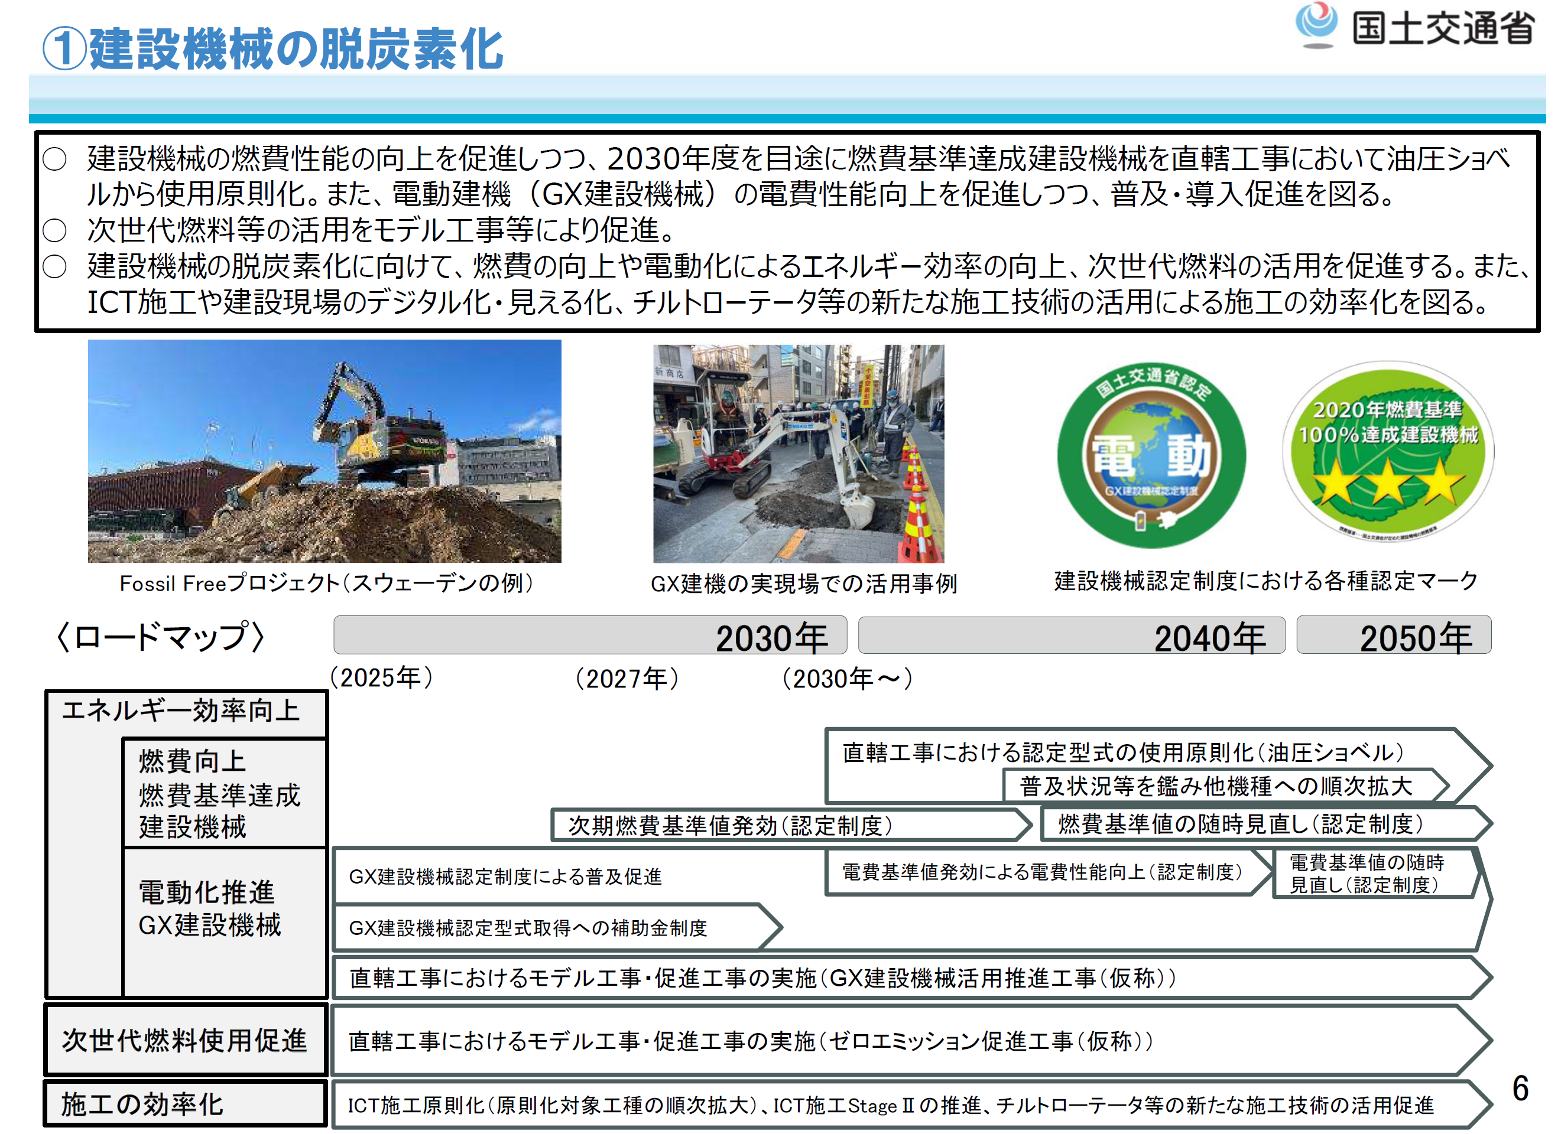Click the text GX建設機械認定制度による普及促進

pyautogui.click(x=505, y=876)
